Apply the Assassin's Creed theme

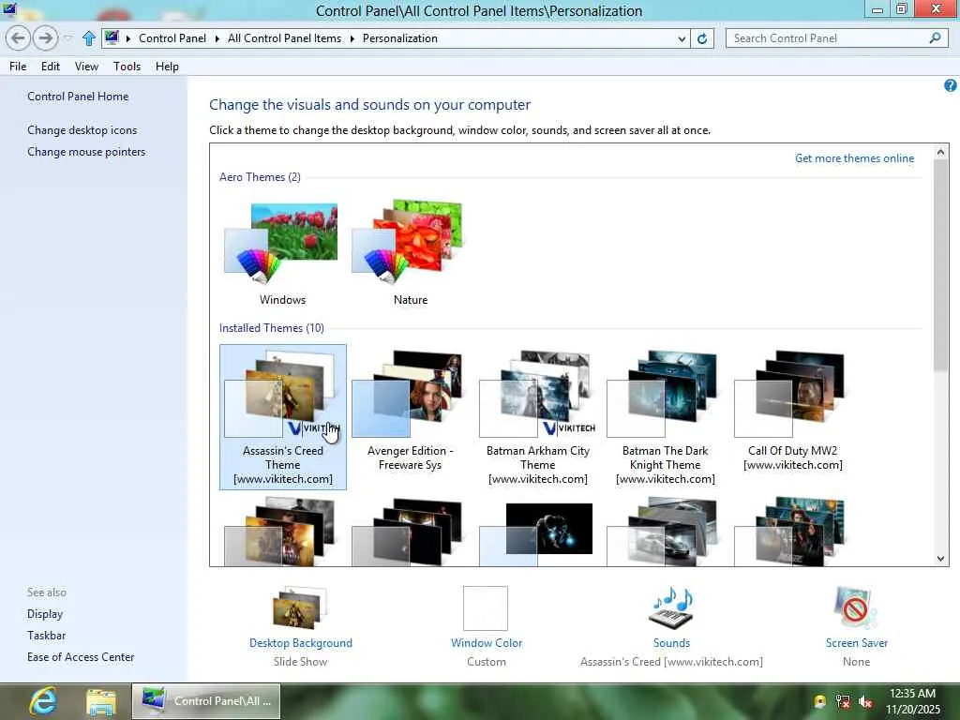click(283, 417)
